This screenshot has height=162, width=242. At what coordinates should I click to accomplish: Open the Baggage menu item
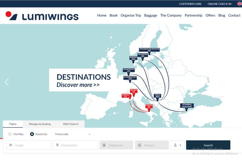(151, 15)
